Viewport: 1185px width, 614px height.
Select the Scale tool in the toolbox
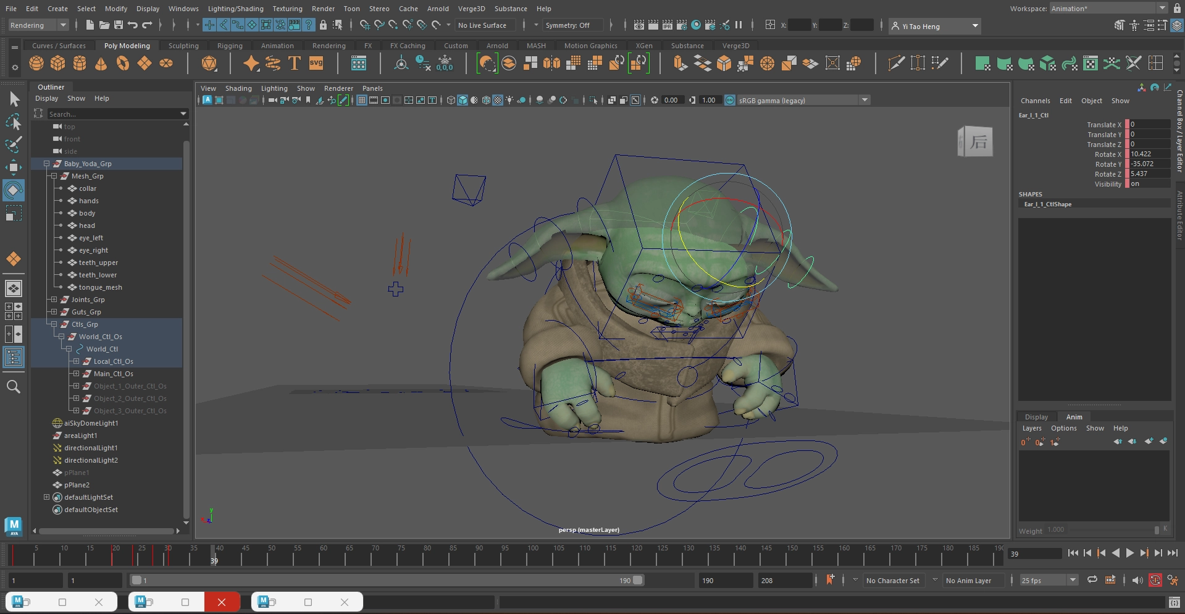click(x=14, y=214)
